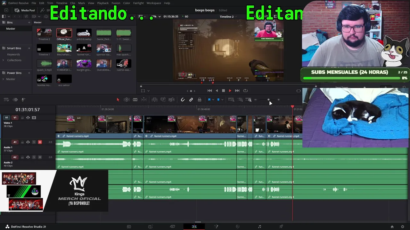Choose the Blade Edit Mode tool
This screenshot has height=230, width=410.
135,100
